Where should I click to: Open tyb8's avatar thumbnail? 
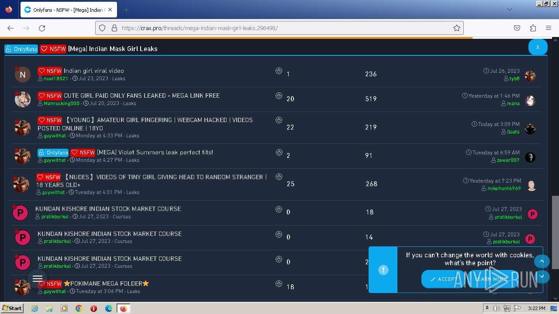coord(530,76)
